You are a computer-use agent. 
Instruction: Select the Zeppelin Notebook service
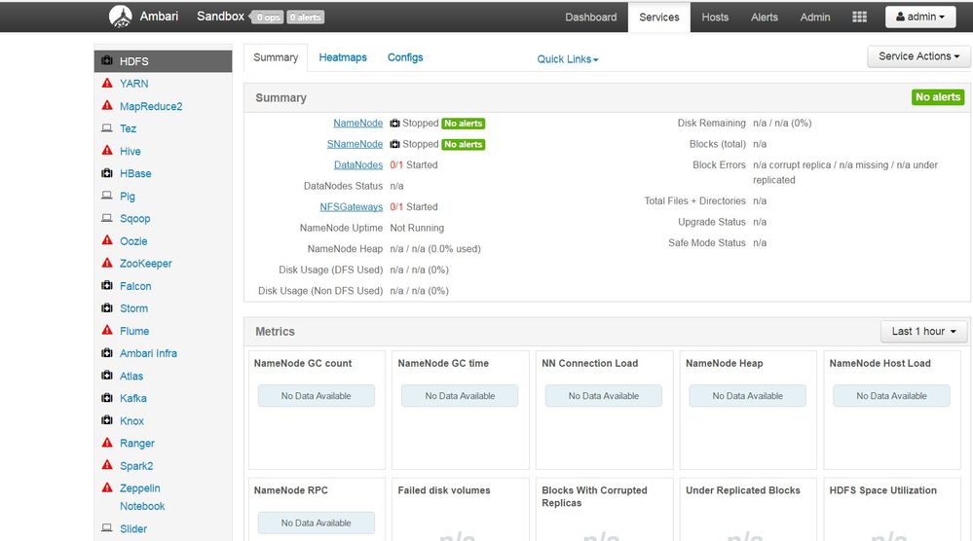(142, 497)
